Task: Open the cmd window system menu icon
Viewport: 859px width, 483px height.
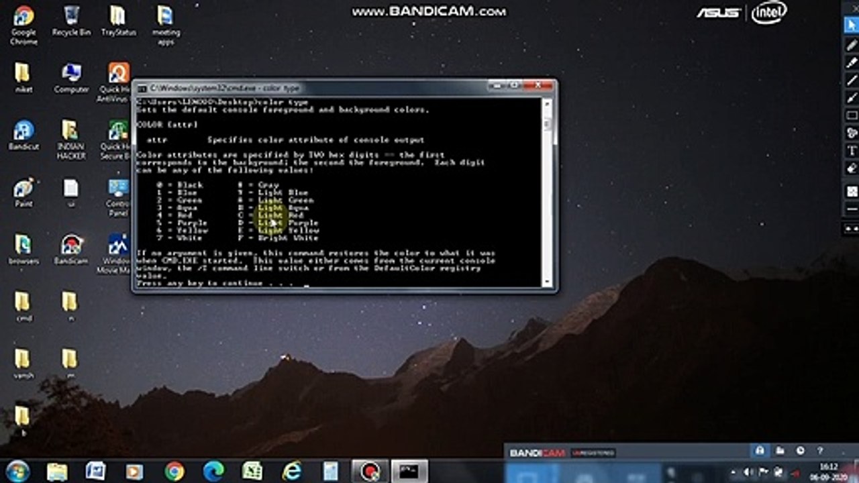Action: (x=142, y=88)
